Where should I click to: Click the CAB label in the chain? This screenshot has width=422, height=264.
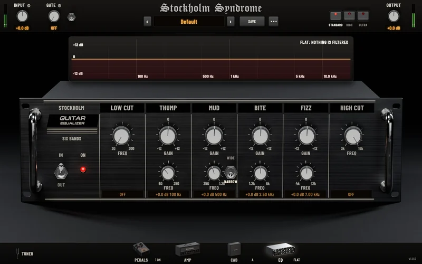click(x=234, y=260)
